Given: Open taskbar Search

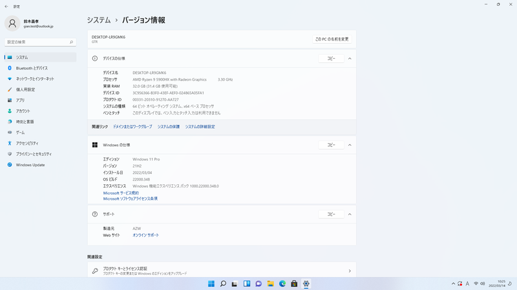Looking at the screenshot, I should tap(223, 284).
